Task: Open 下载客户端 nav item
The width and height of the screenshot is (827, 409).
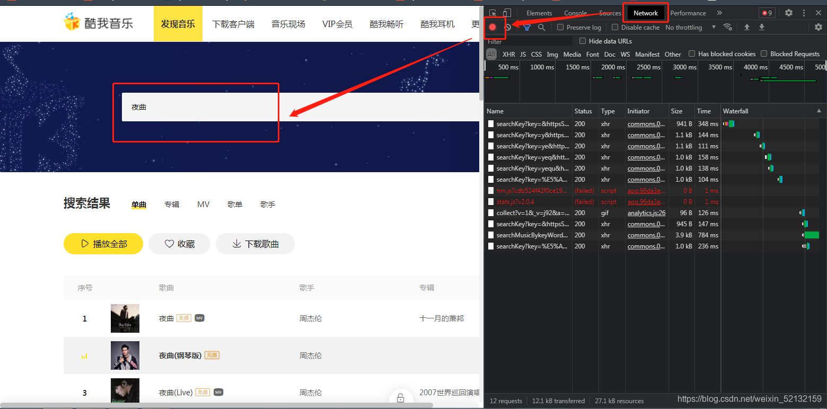Action: [x=233, y=24]
